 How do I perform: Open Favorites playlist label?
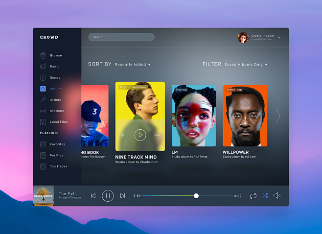tap(58, 144)
